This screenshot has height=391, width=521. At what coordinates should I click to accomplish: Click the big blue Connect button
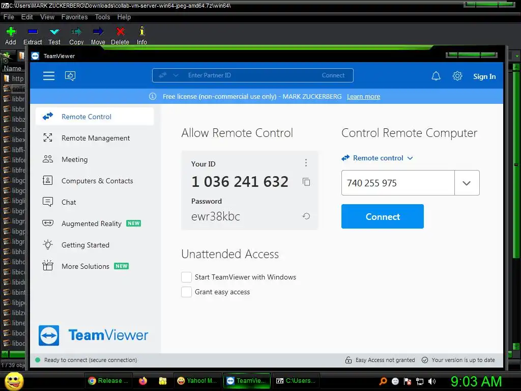[x=383, y=216]
